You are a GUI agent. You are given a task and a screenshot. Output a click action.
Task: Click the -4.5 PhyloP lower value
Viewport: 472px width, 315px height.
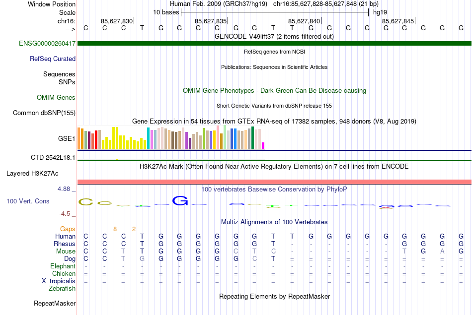[x=65, y=214]
